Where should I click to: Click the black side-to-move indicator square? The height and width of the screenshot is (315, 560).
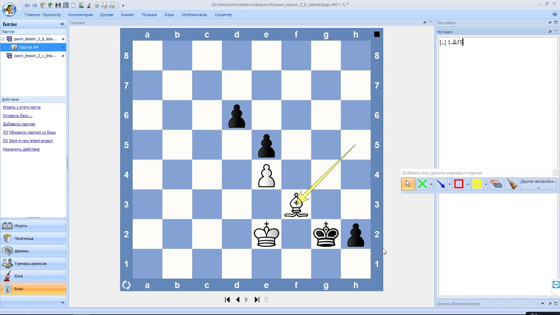point(377,34)
